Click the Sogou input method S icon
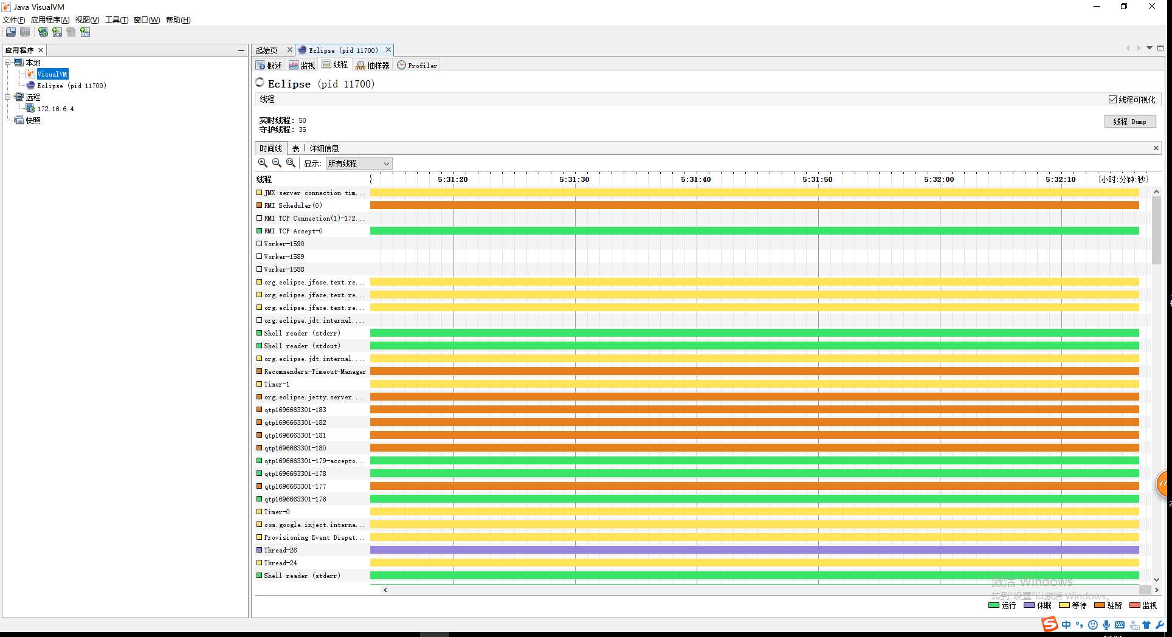Screen dimensions: 1172x637 click(1050, 624)
